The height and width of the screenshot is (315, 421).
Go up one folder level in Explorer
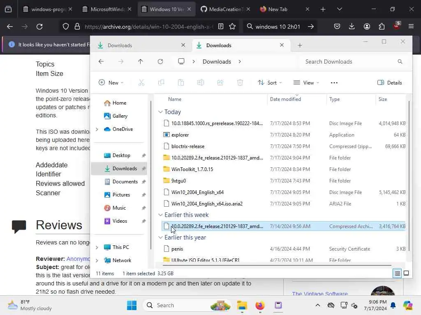(141, 62)
